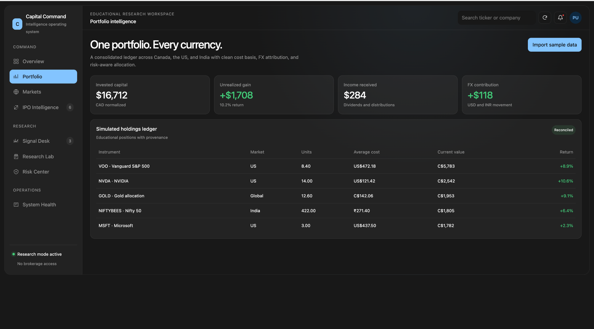Image resolution: width=594 pixels, height=329 pixels.
Task: Click the Return column header
Action: (x=566, y=152)
